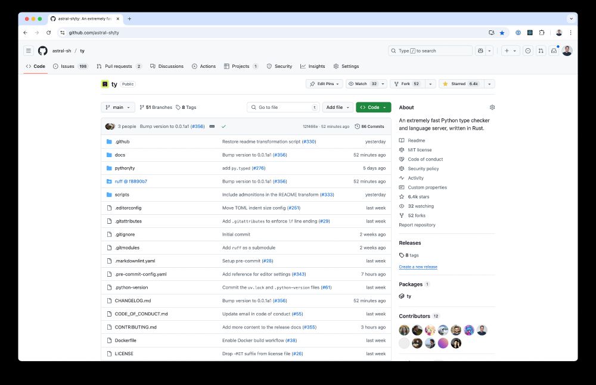Screen dimensions: 596x385
Task: Open the Starred lists dropdown arrow
Action: pyautogui.click(x=489, y=84)
